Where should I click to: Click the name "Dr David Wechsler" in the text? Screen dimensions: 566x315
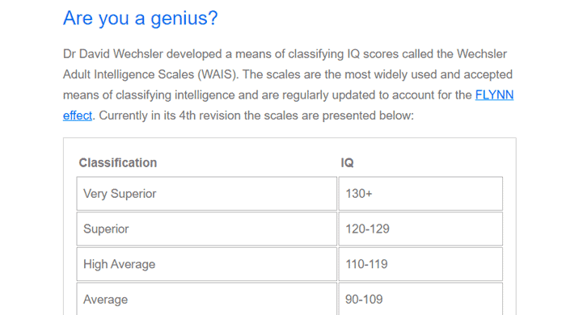[x=113, y=53]
